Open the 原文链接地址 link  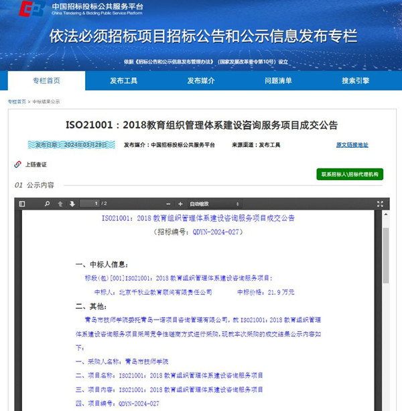point(352,145)
